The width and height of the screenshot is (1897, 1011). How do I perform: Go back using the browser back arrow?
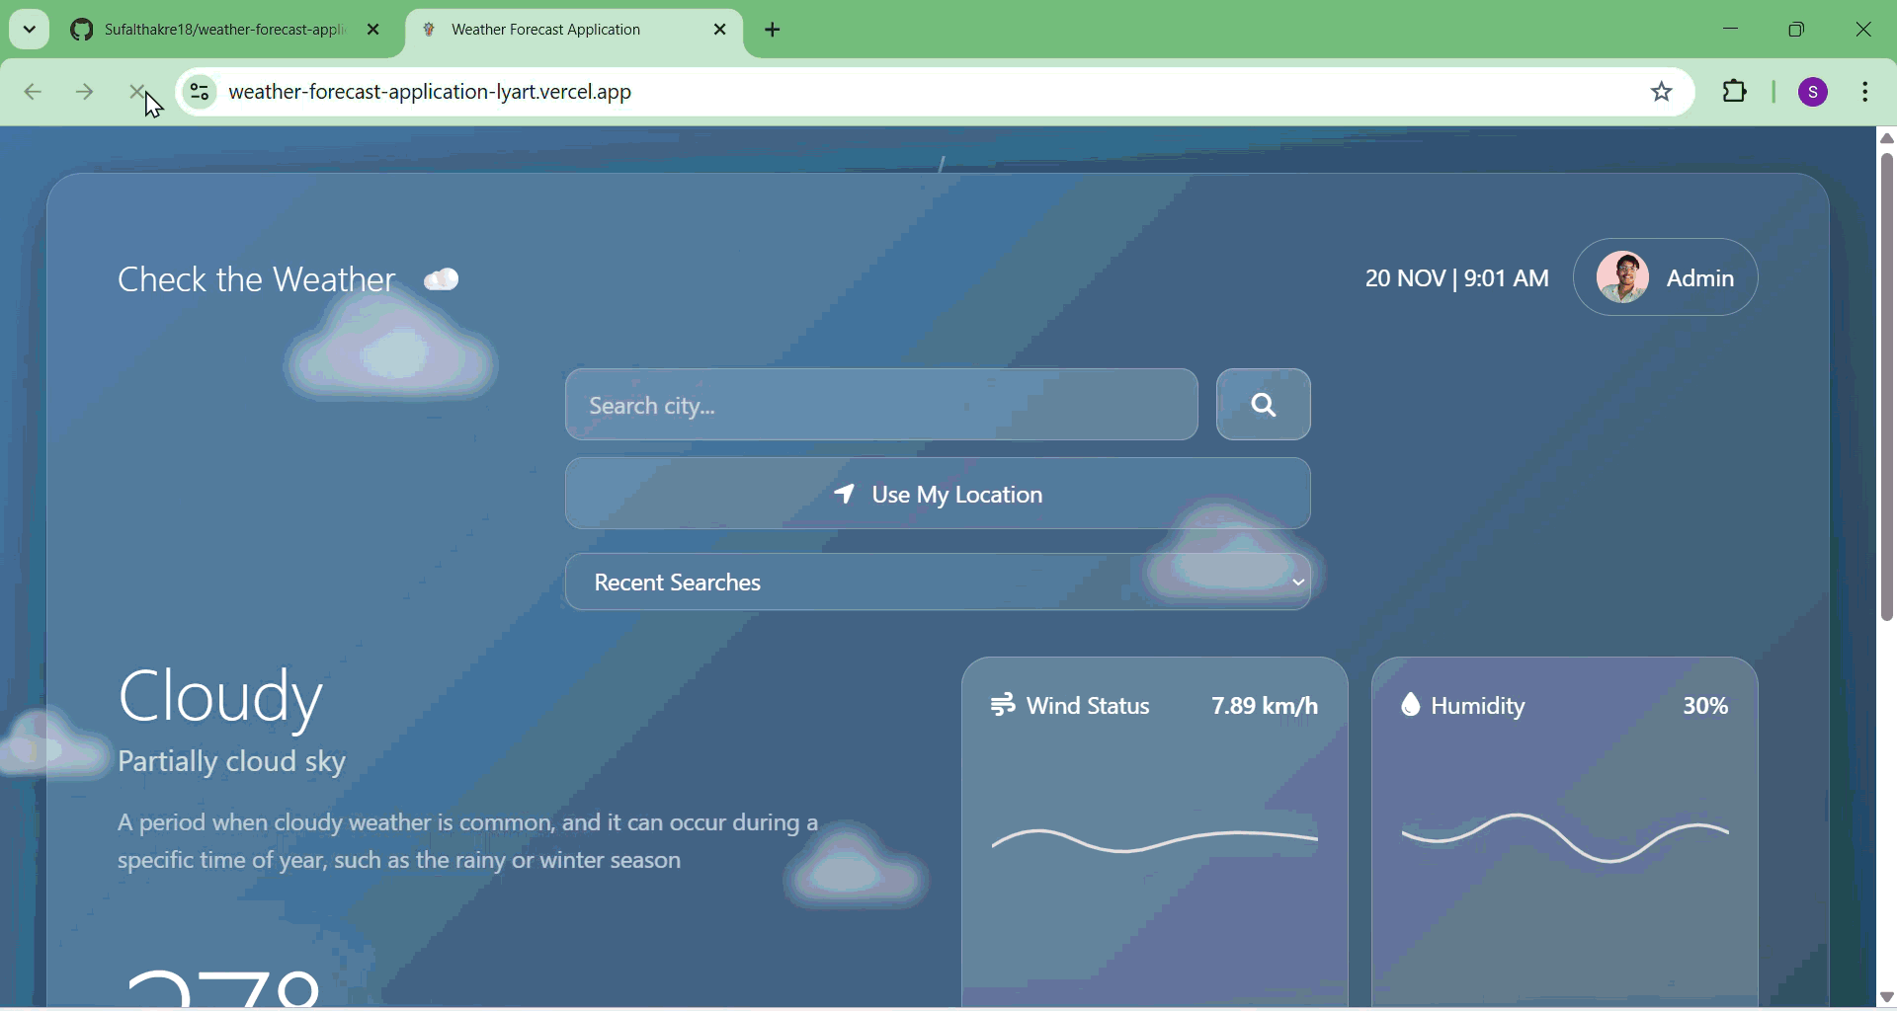(33, 91)
